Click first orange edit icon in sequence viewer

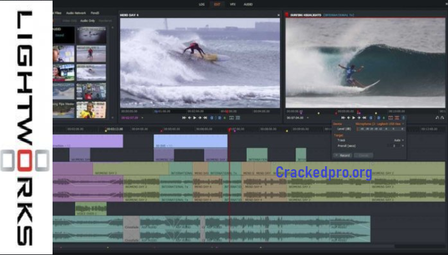[x=391, y=118]
